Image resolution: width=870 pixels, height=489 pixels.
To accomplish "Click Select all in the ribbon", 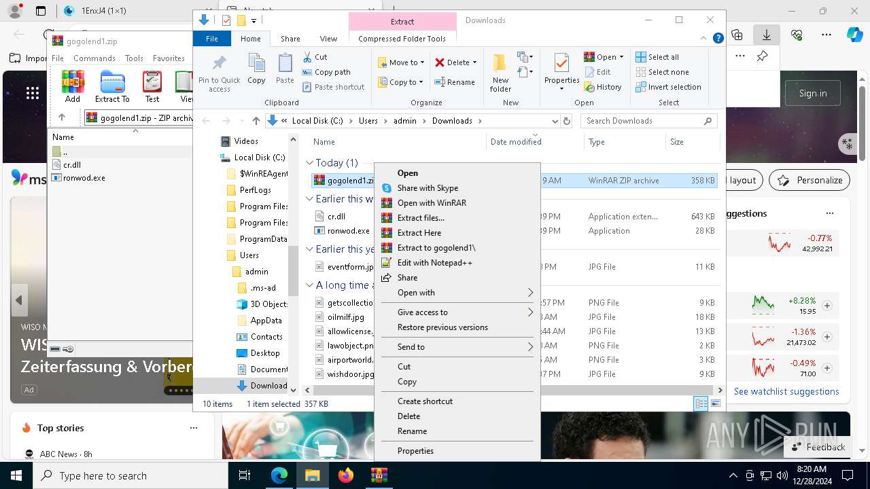I will tap(657, 57).
